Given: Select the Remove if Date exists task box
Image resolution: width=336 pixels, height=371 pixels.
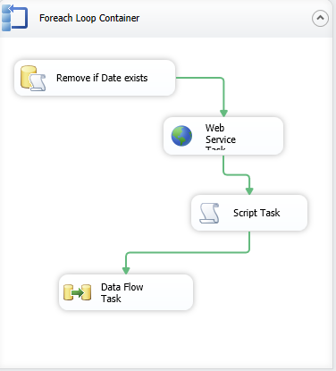Looking at the screenshot, I should click(x=95, y=78).
